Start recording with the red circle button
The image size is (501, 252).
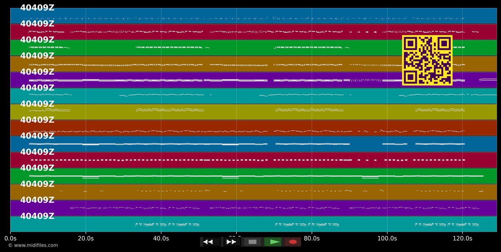click(x=293, y=242)
